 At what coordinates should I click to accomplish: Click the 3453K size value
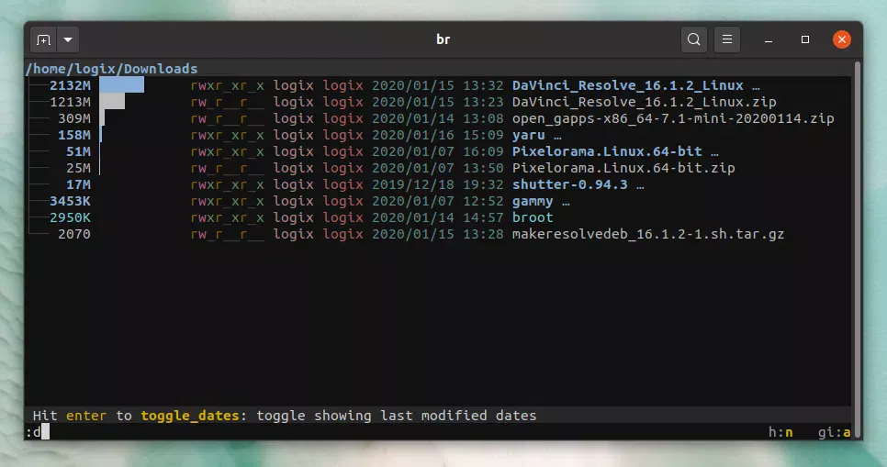click(70, 201)
